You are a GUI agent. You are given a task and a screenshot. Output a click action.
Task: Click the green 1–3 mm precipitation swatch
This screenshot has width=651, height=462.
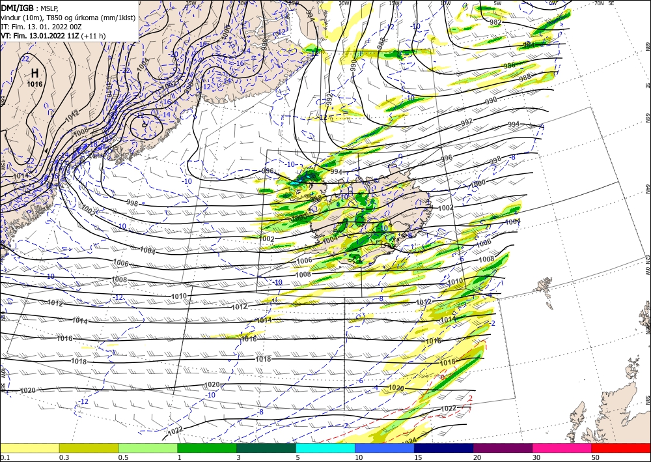207,448
